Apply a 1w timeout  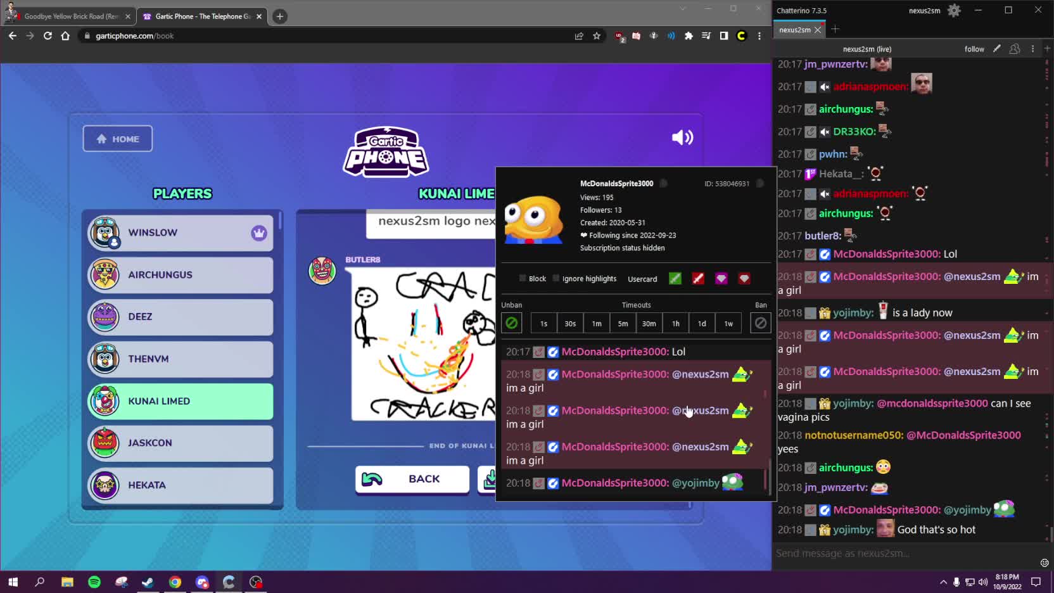(x=728, y=323)
